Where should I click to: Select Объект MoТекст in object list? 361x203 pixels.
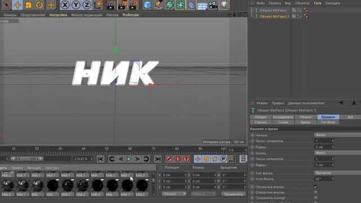click(273, 10)
